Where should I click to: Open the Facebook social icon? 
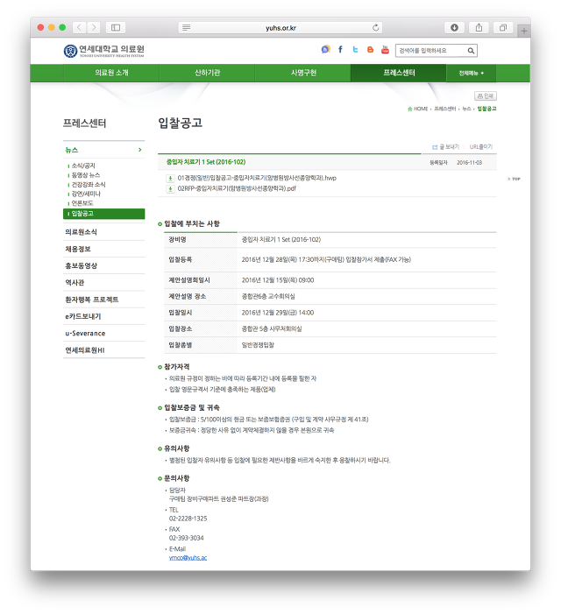point(340,49)
